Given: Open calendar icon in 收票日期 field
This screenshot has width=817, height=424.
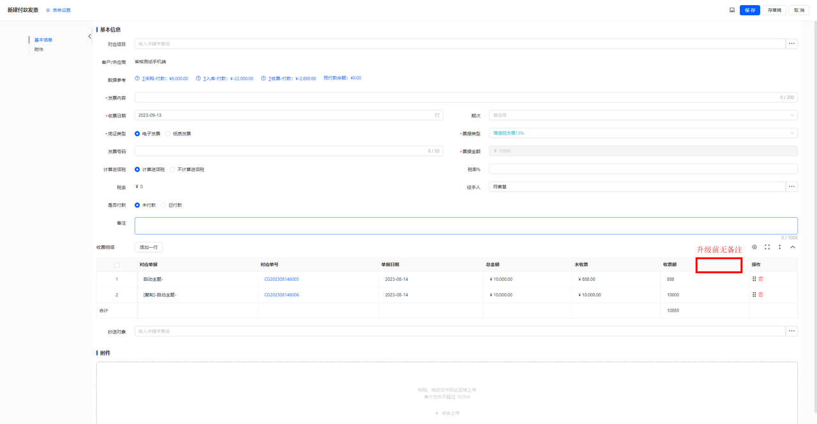Looking at the screenshot, I should click(437, 116).
